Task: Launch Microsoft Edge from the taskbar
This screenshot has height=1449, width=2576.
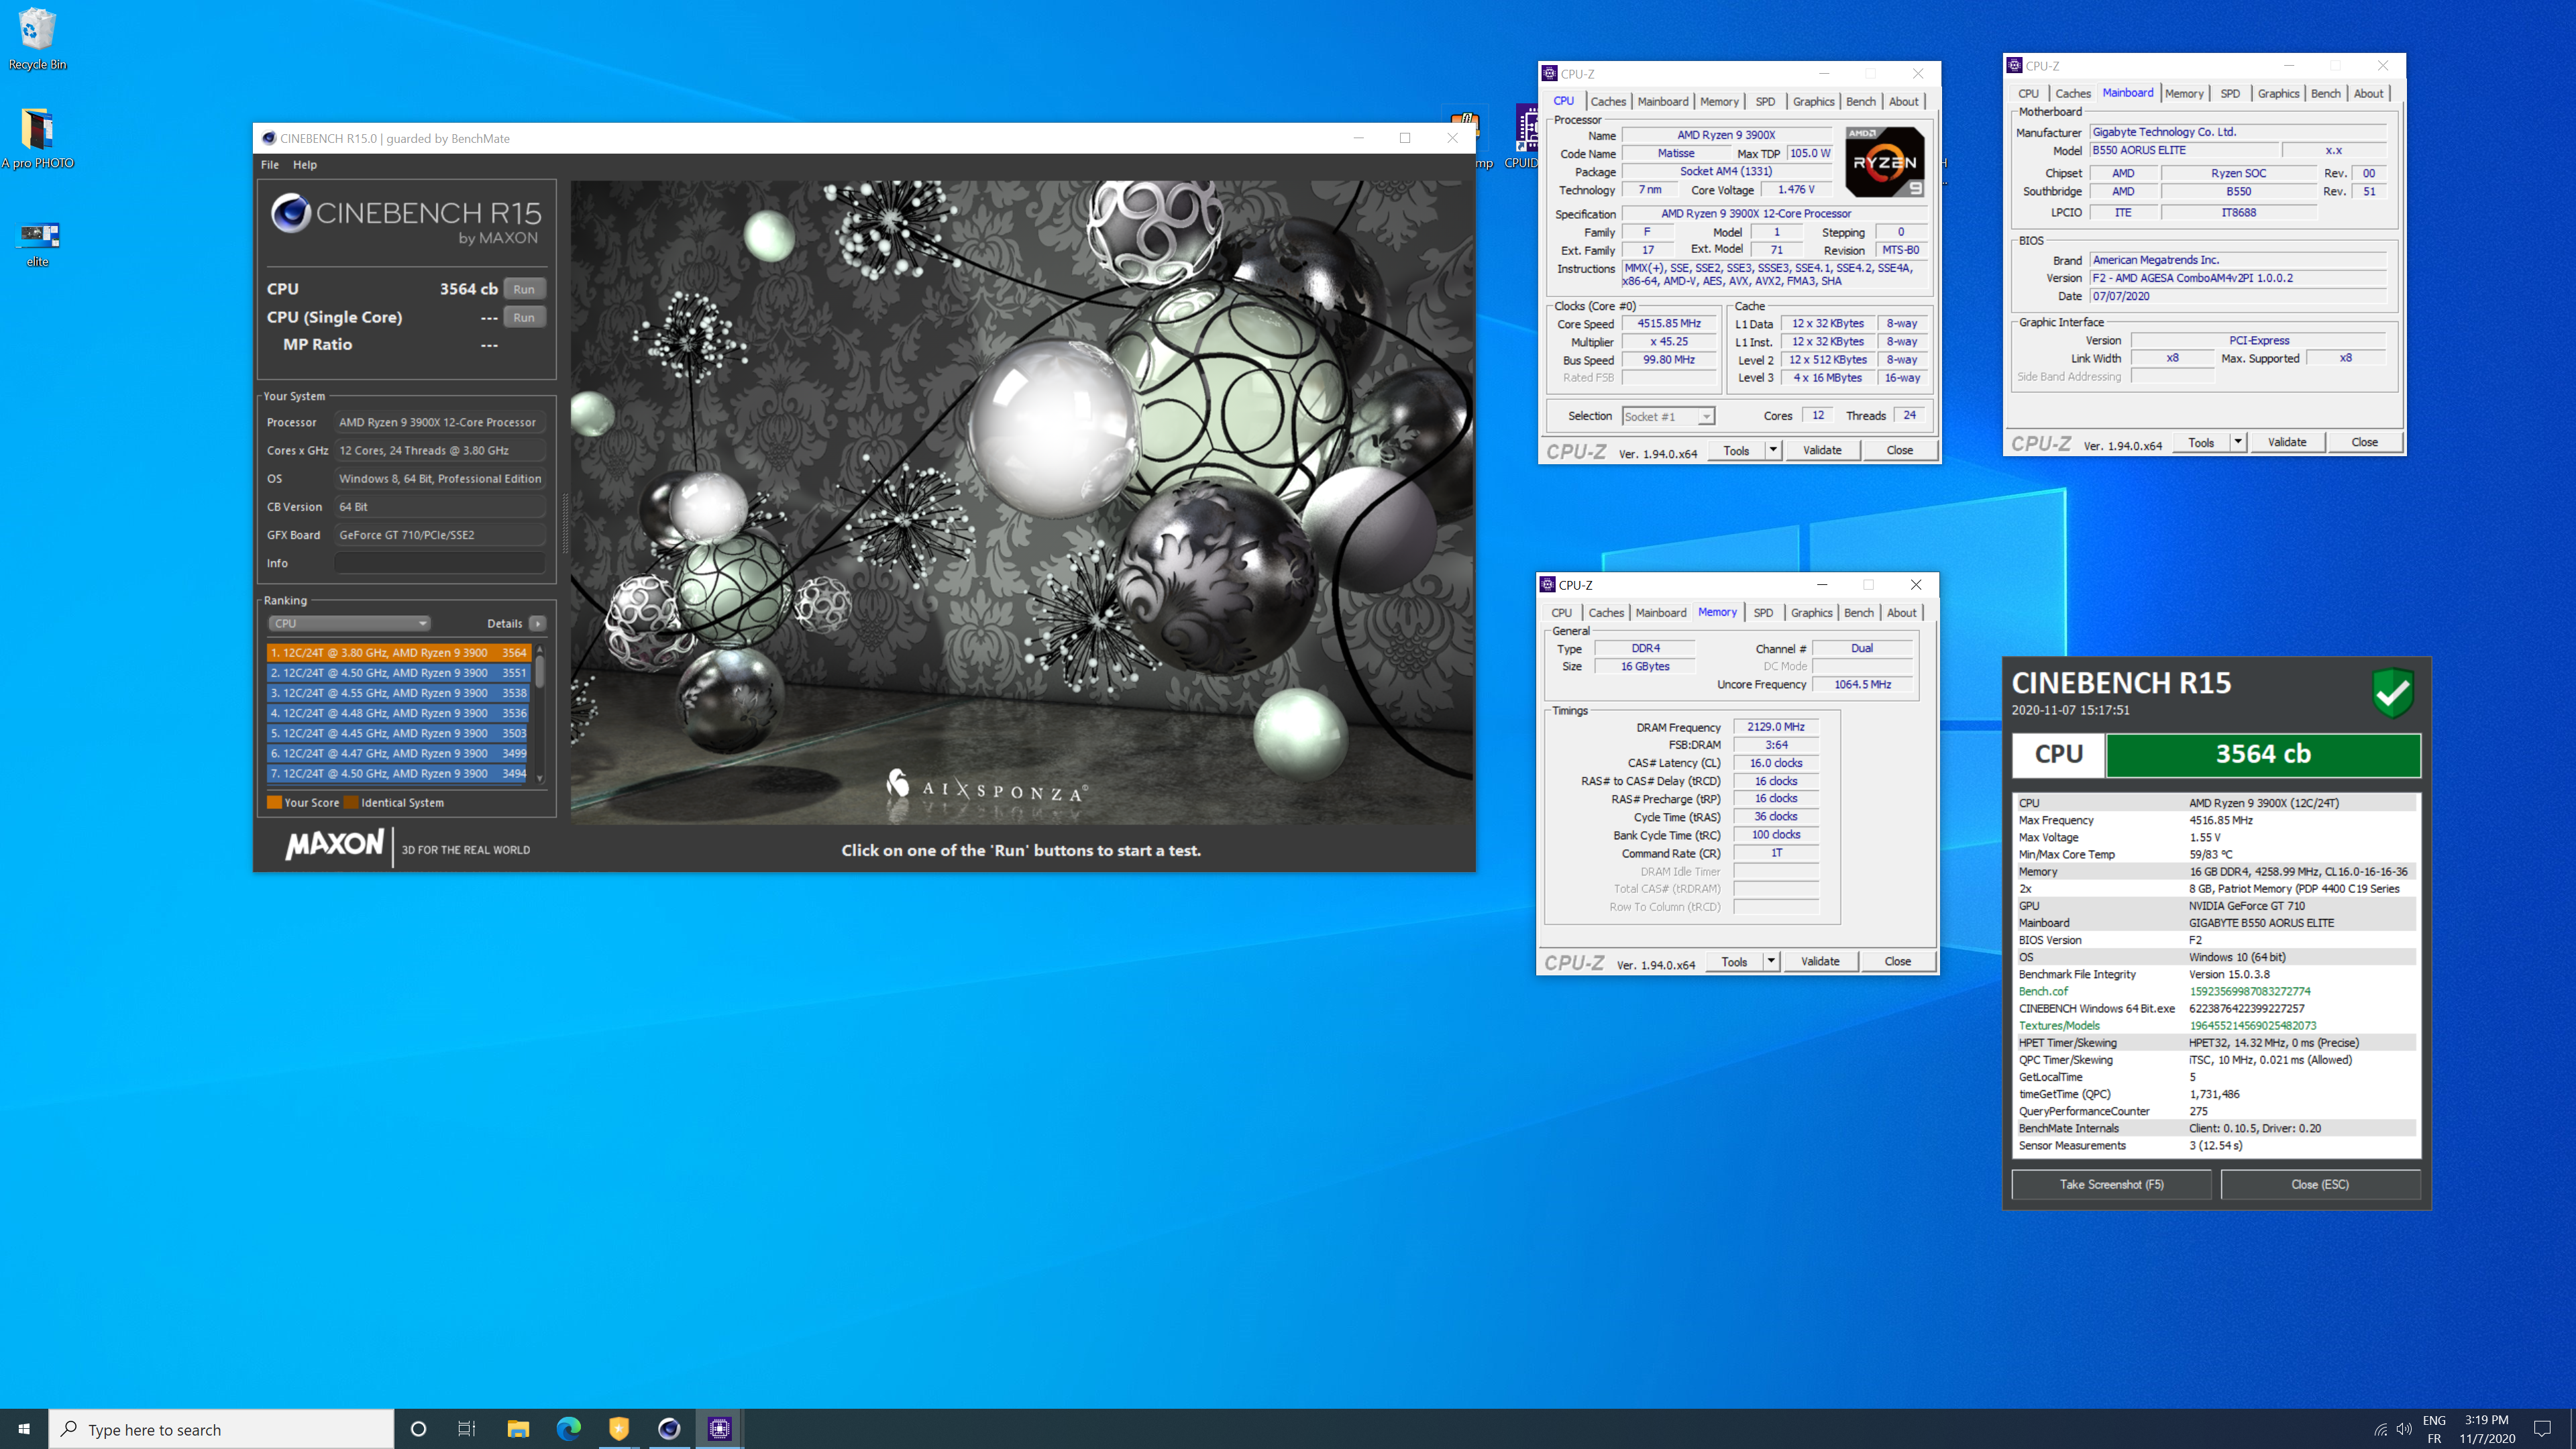Action: 568,1429
